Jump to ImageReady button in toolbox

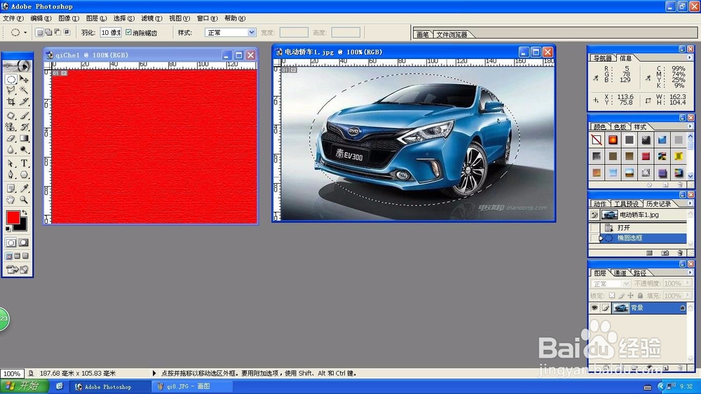click(x=17, y=269)
